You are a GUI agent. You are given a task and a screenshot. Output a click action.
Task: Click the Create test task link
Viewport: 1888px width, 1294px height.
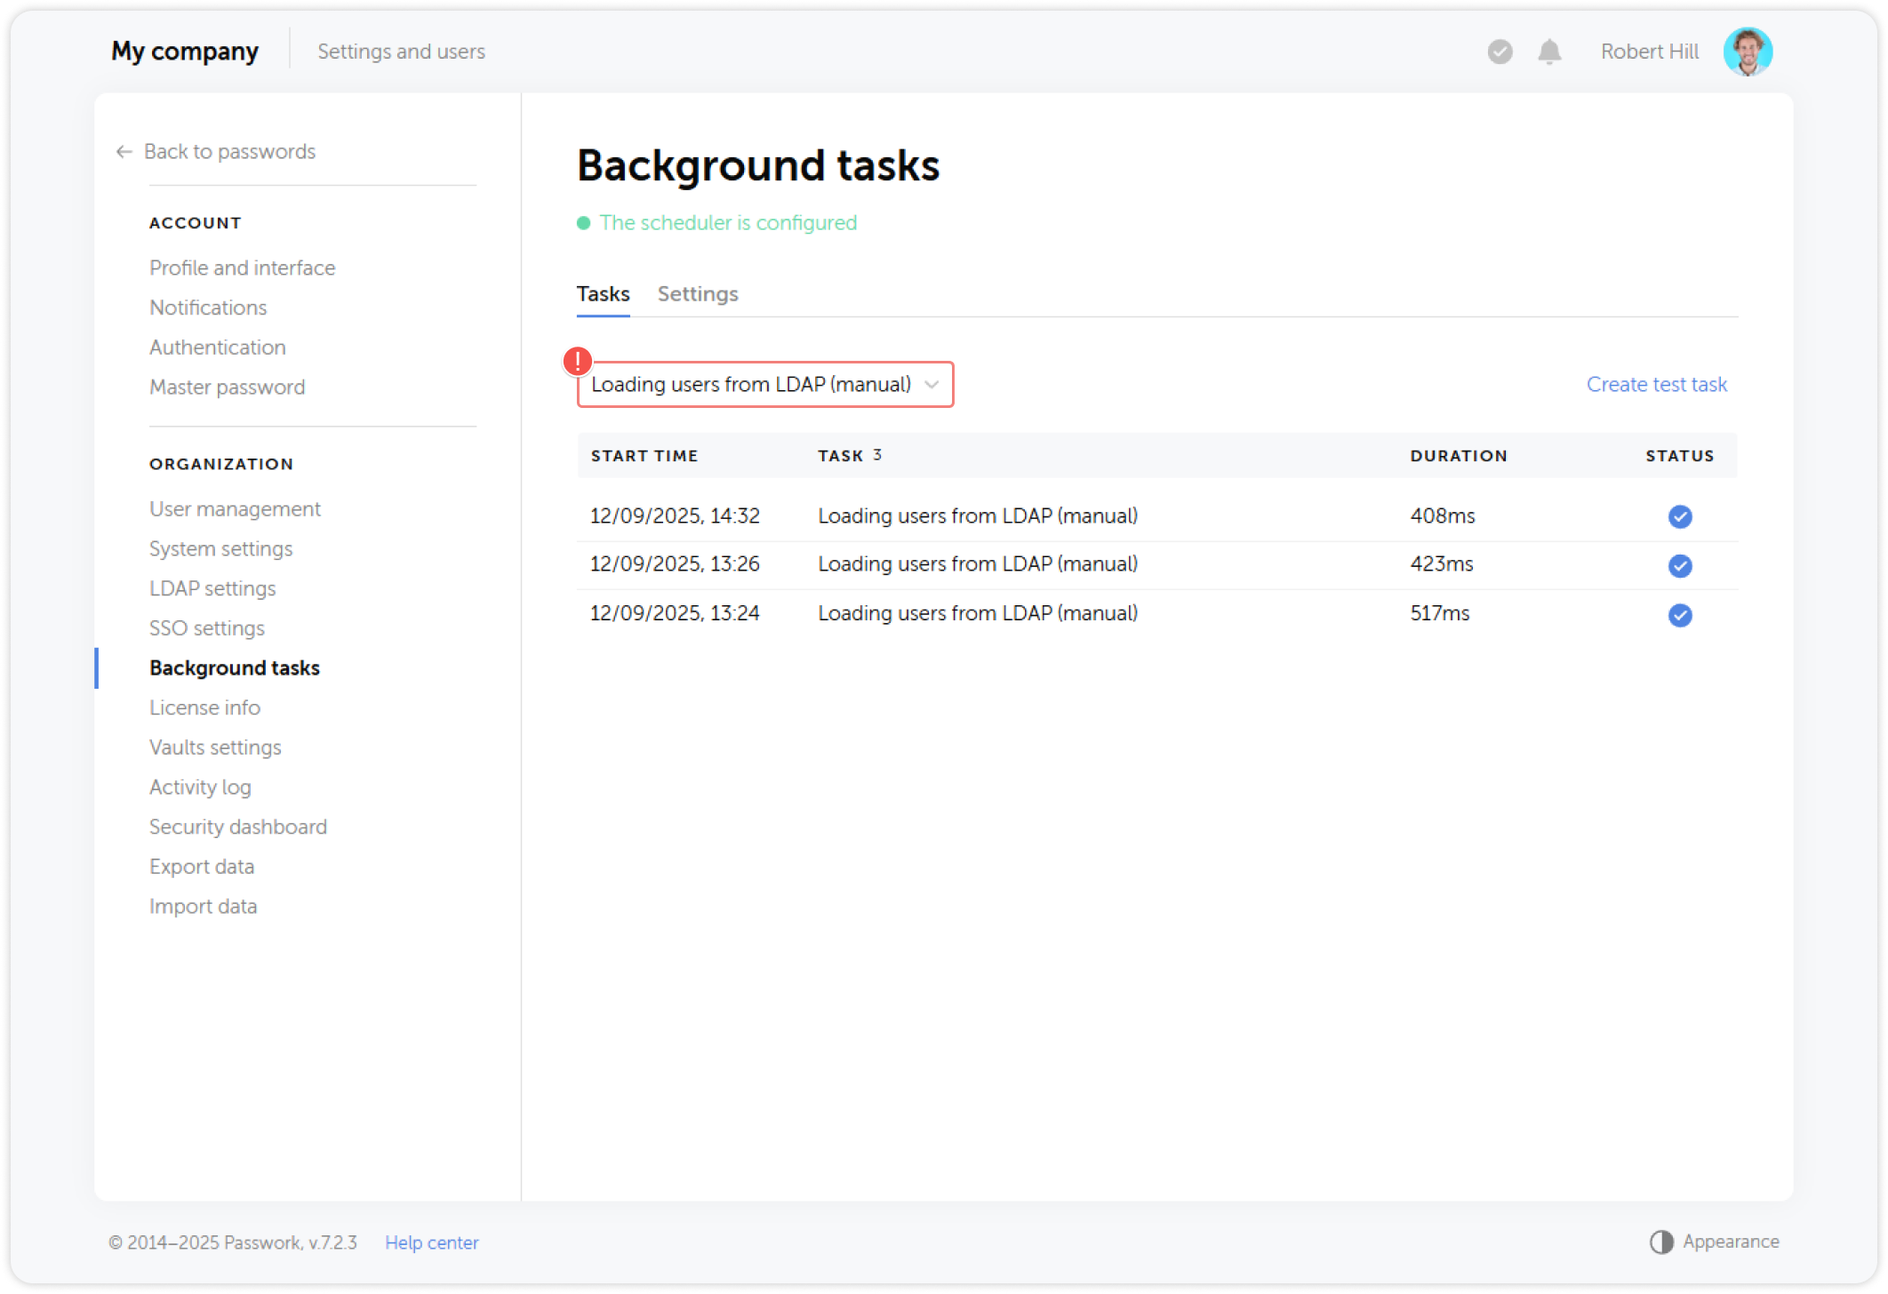coord(1655,384)
